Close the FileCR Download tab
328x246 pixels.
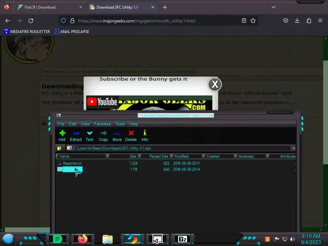[x=81, y=7]
